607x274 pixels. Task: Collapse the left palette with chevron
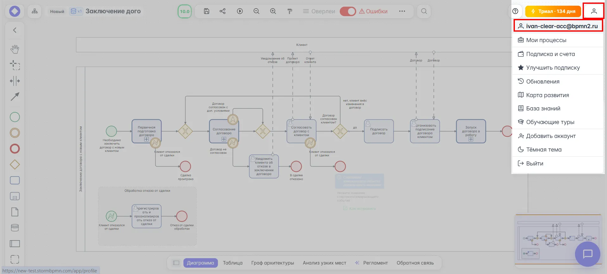point(15,30)
